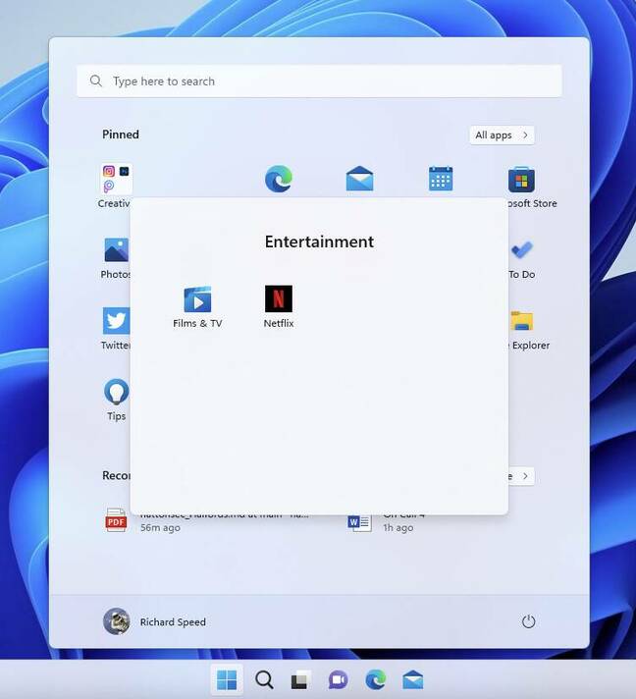Open the pinned Microsoft Edge app
This screenshot has height=699, width=636.
(279, 179)
